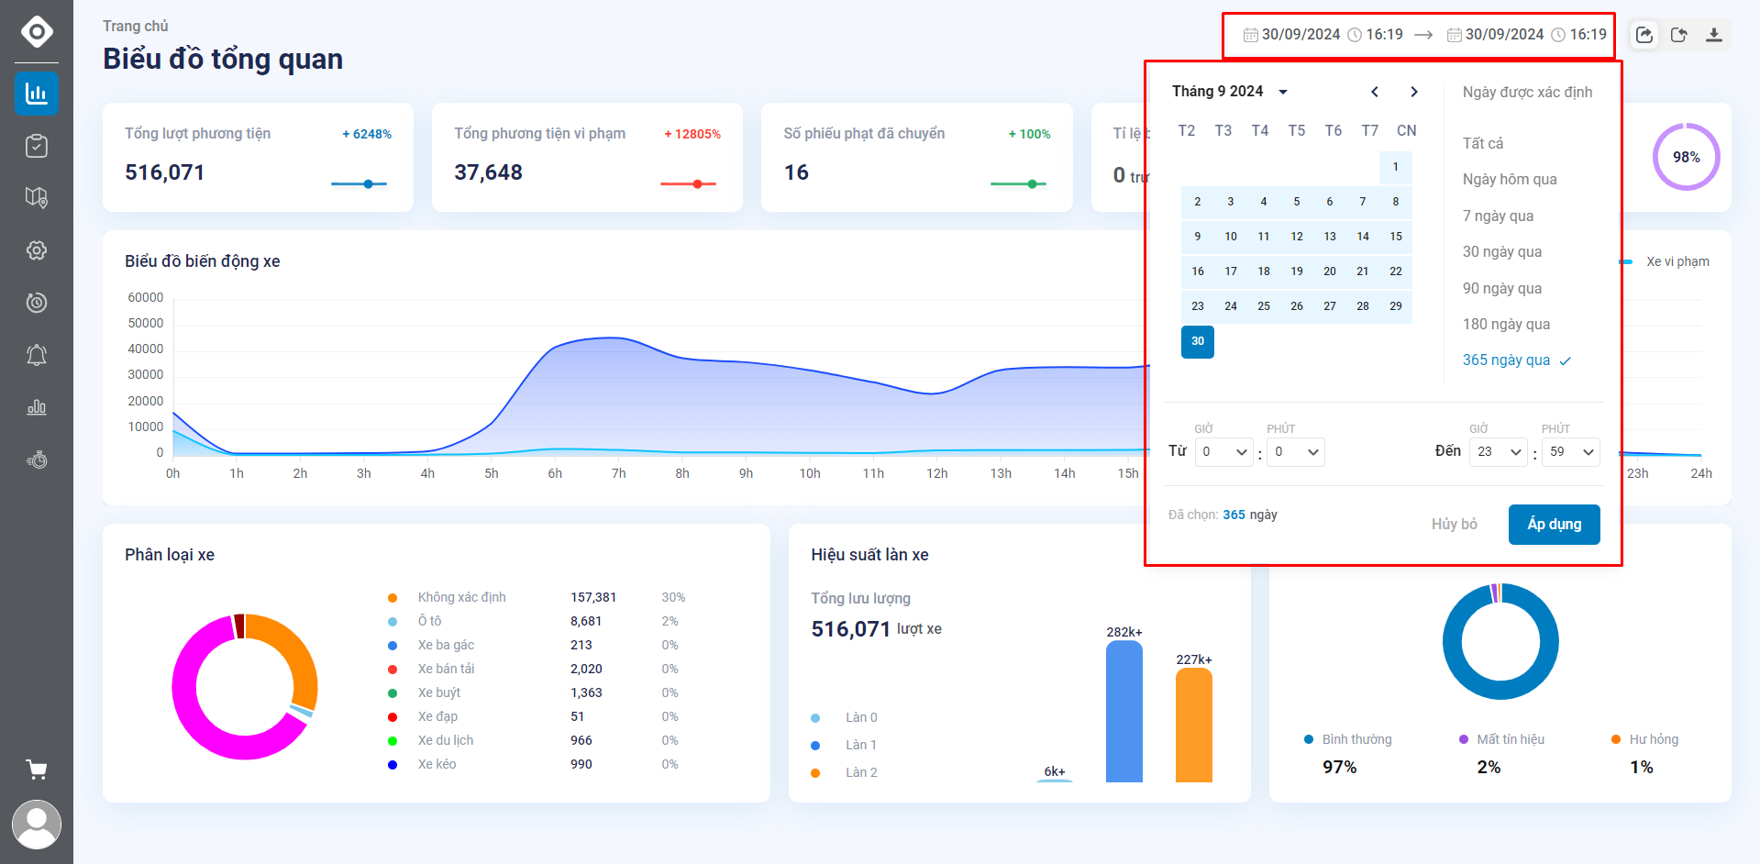The height and width of the screenshot is (864, 1760).
Task: Click the Hư hỏng status label
Action: (x=1654, y=739)
